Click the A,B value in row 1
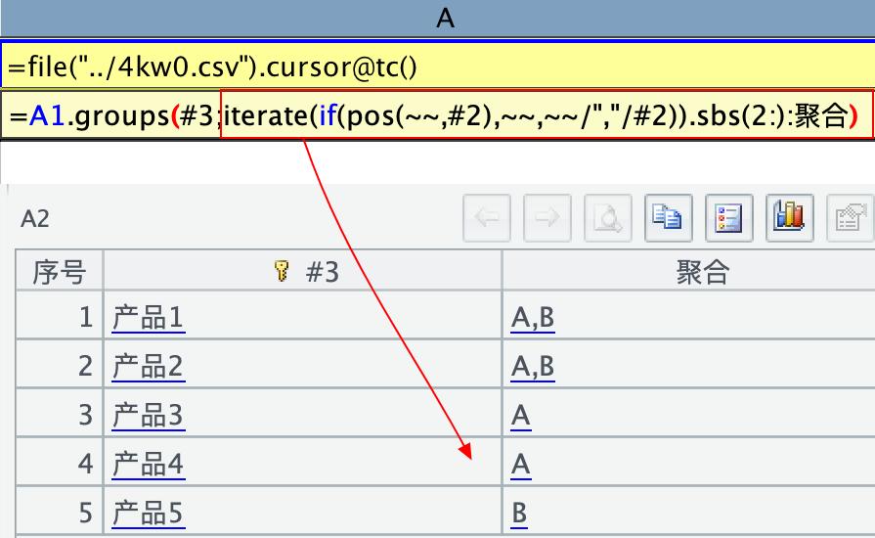Screen dimensions: 875x538 click(x=533, y=318)
